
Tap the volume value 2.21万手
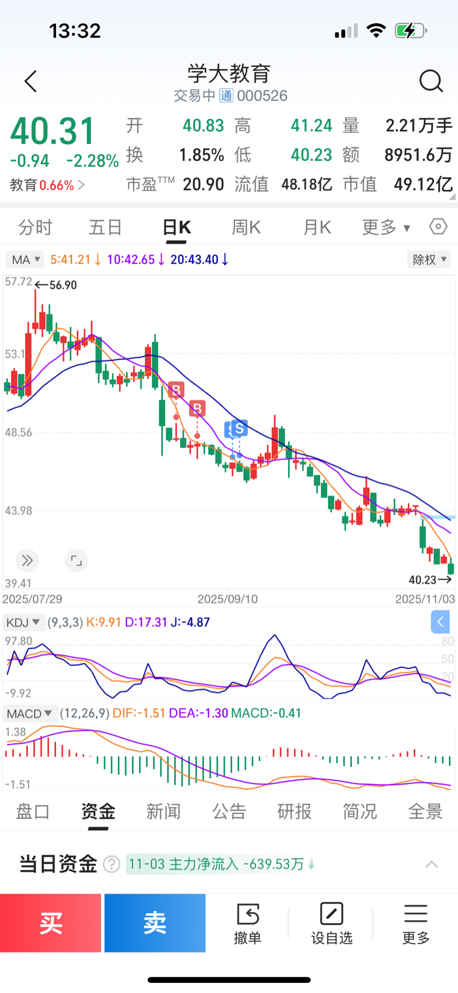coord(419,126)
